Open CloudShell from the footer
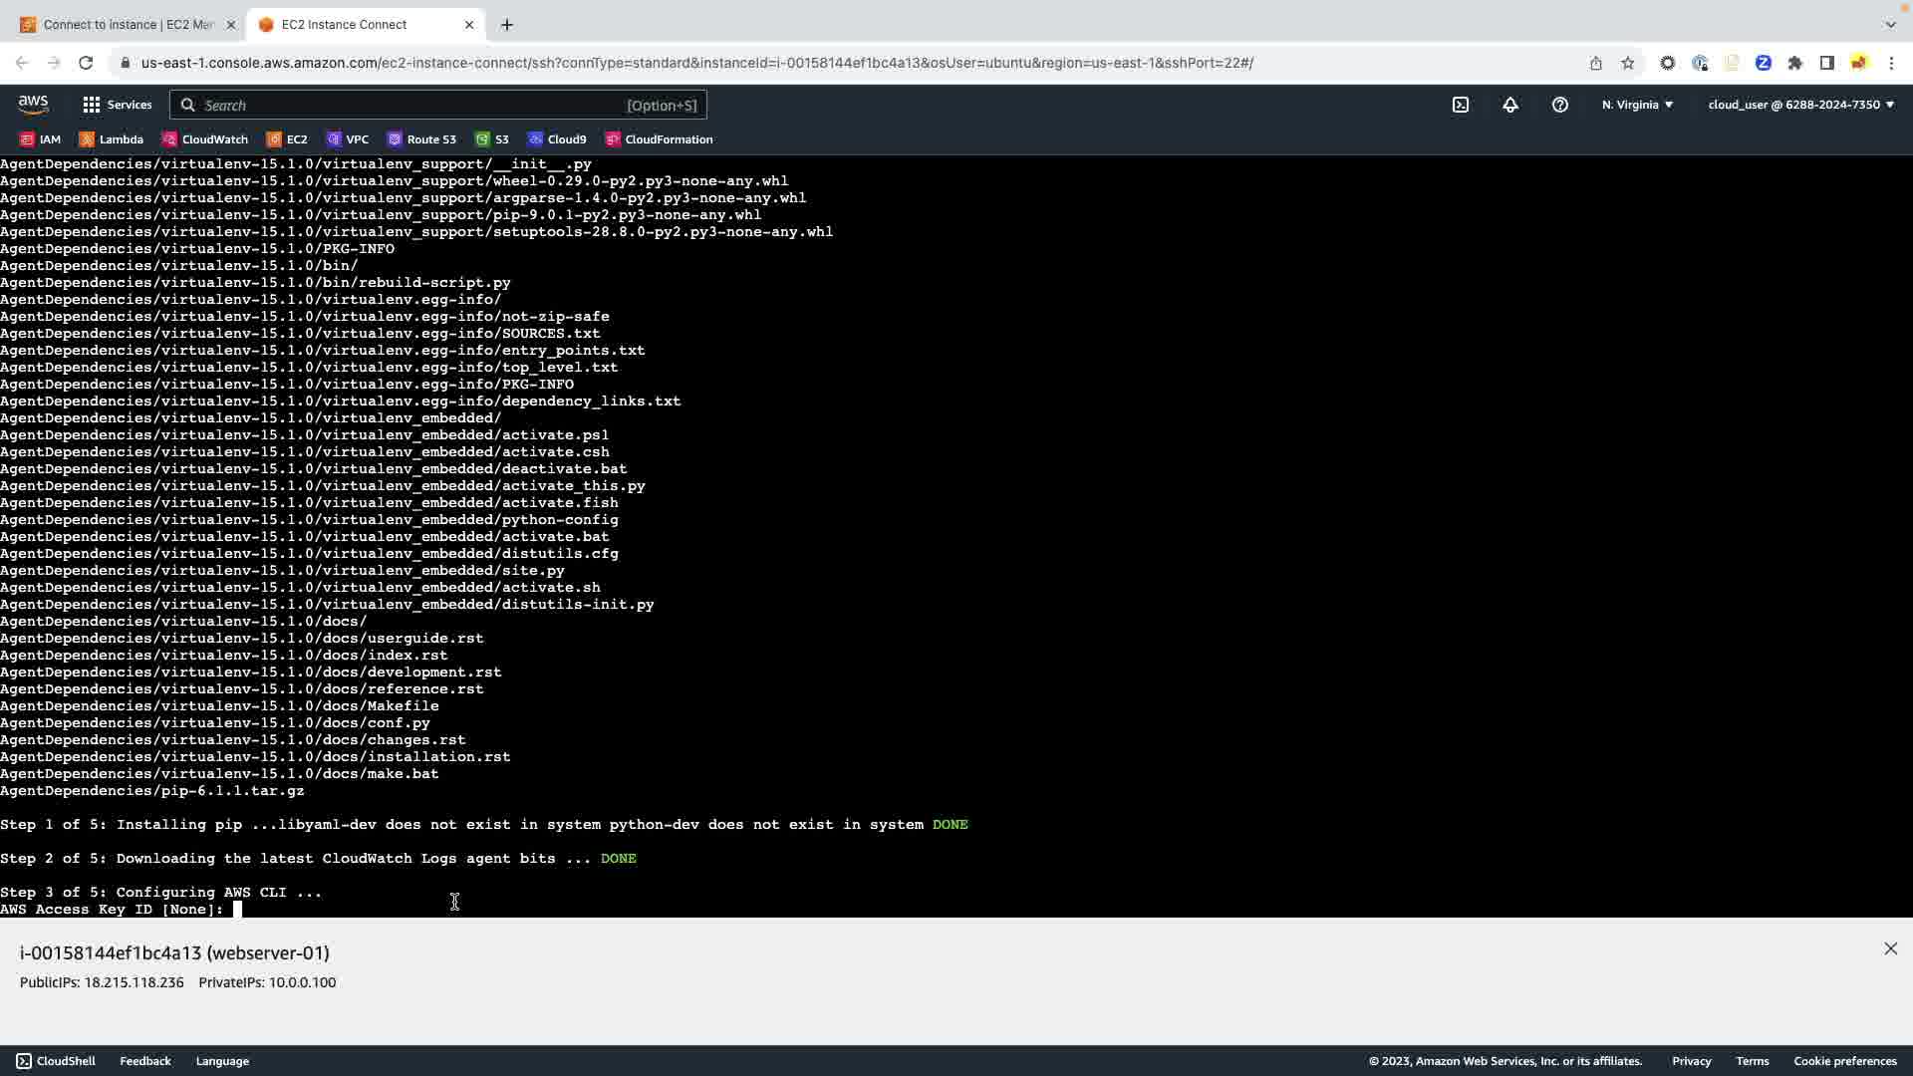This screenshot has width=1913, height=1076. point(56,1061)
